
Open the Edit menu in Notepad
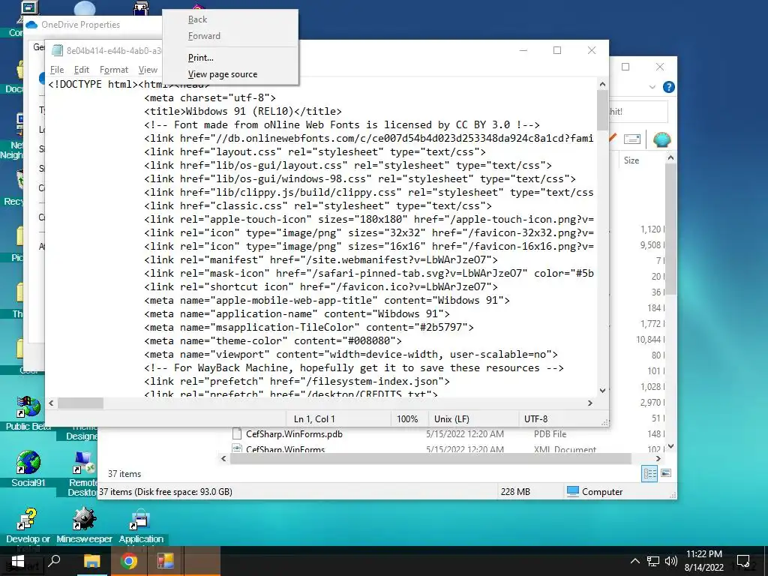(81, 70)
